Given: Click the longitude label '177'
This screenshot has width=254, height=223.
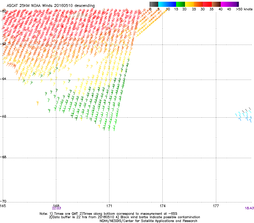Looking at the screenshot, I should click(x=216, y=206).
